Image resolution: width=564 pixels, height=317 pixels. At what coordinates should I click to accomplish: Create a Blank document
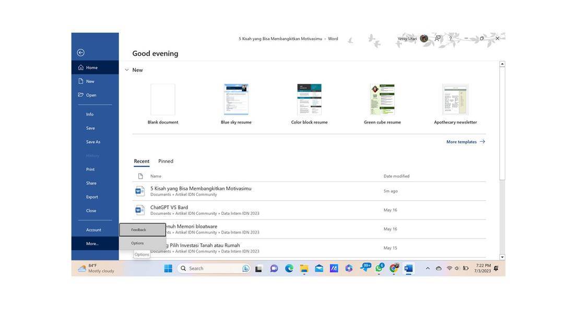tap(163, 104)
